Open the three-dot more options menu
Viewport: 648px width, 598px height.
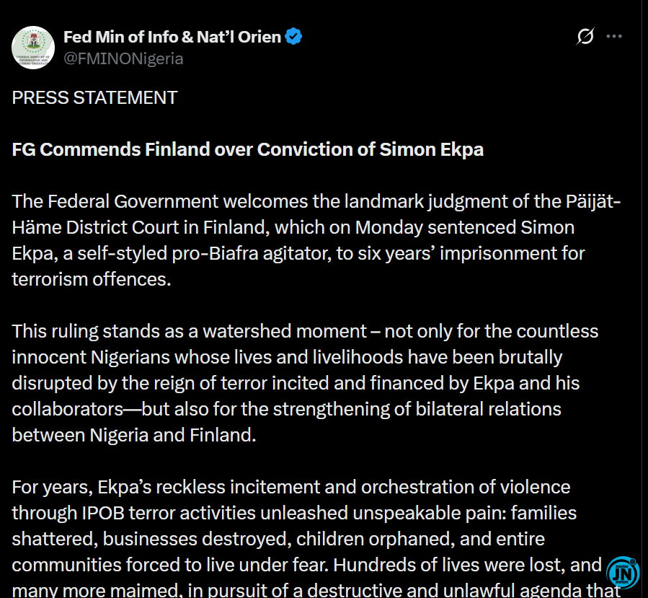614,36
